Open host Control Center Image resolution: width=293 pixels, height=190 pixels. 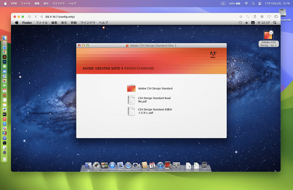[x=260, y=3]
